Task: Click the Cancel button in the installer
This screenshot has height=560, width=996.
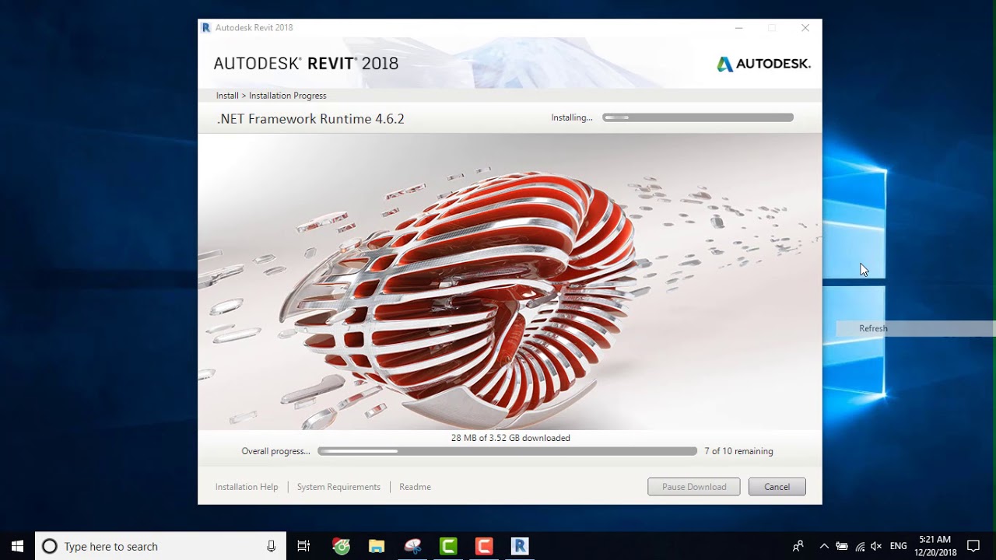Action: (x=777, y=487)
